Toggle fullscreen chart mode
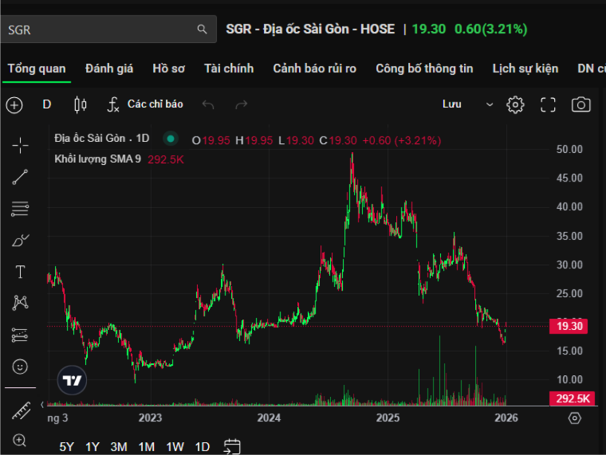 (x=548, y=104)
